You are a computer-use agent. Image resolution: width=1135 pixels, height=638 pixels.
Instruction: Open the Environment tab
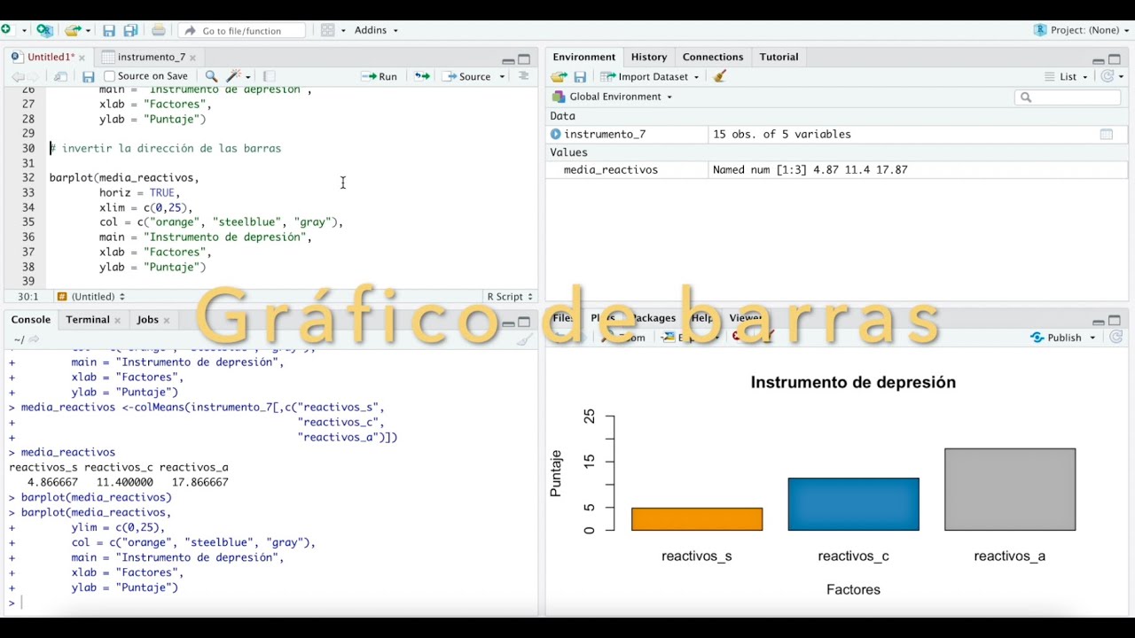point(583,57)
